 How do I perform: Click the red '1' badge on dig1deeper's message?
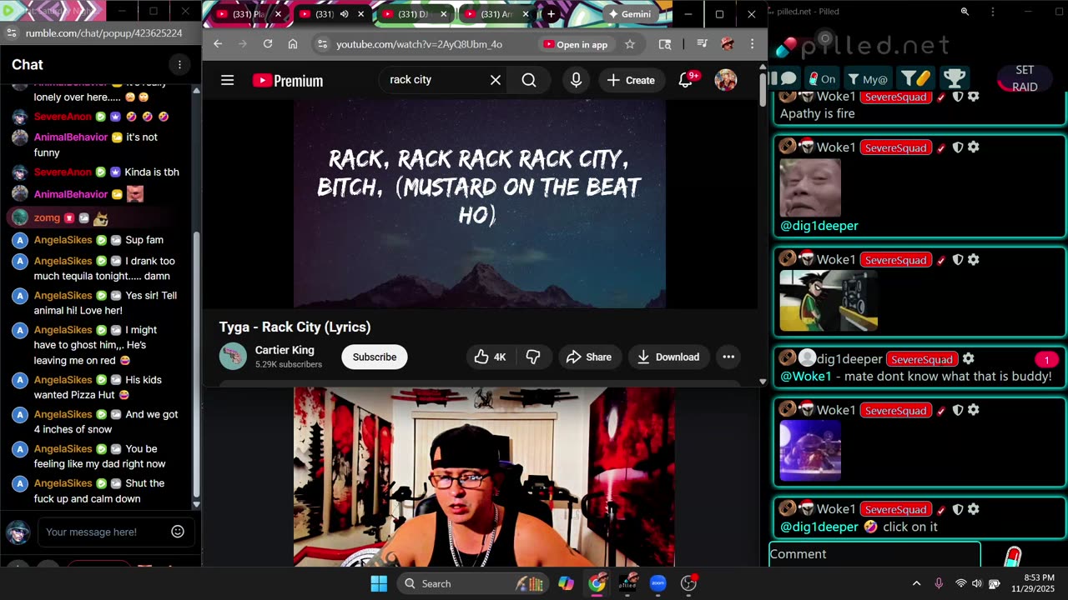click(x=1046, y=360)
